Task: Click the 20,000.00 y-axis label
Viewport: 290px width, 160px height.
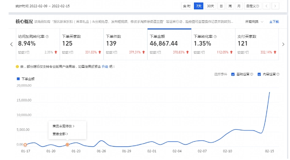Action: click(24, 85)
